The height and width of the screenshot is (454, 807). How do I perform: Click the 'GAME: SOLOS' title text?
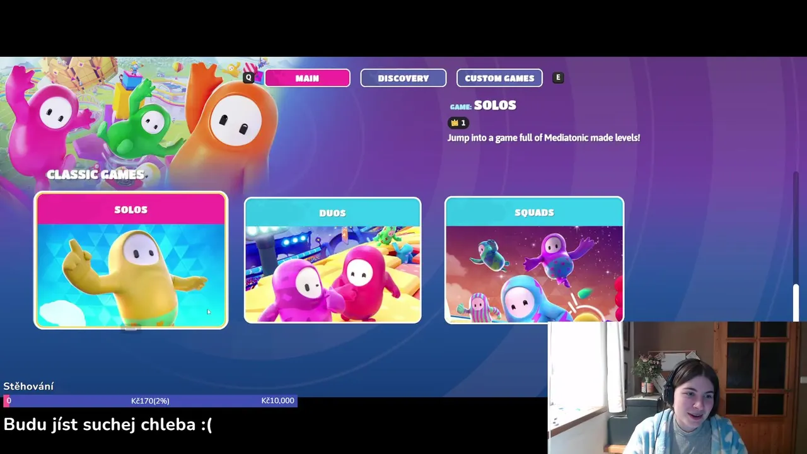[x=483, y=105]
